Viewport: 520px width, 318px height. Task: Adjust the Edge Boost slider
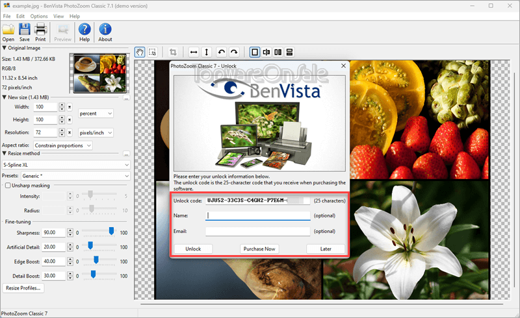(96, 260)
